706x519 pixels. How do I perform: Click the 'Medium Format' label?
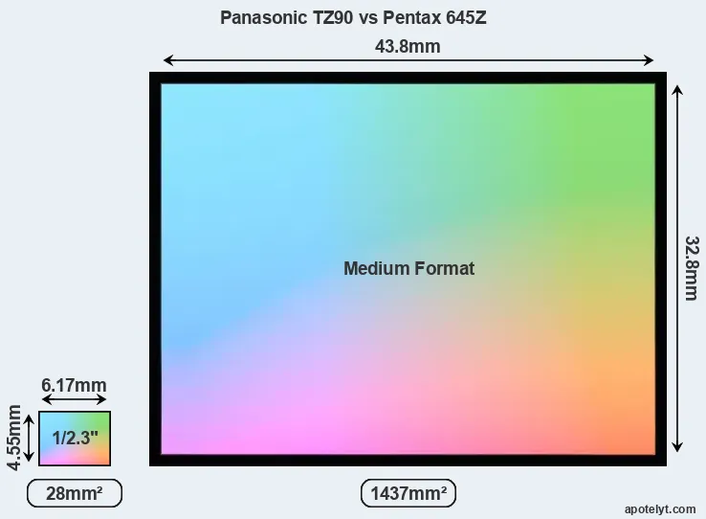[x=408, y=268]
